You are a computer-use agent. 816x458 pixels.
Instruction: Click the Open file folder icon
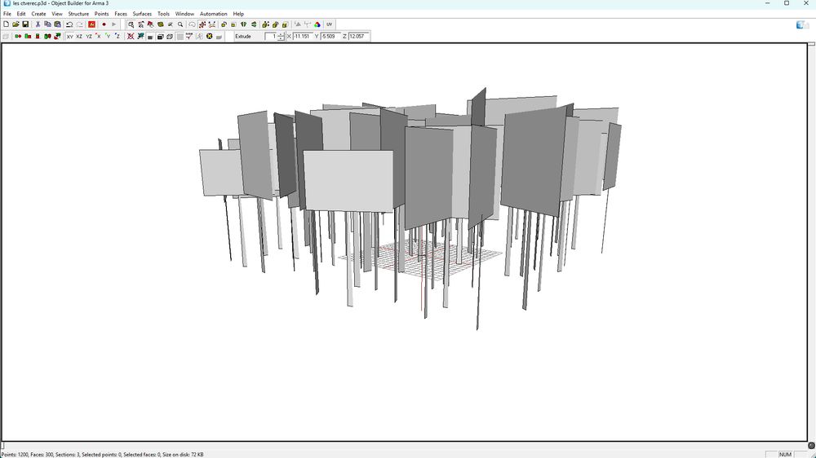click(x=16, y=24)
